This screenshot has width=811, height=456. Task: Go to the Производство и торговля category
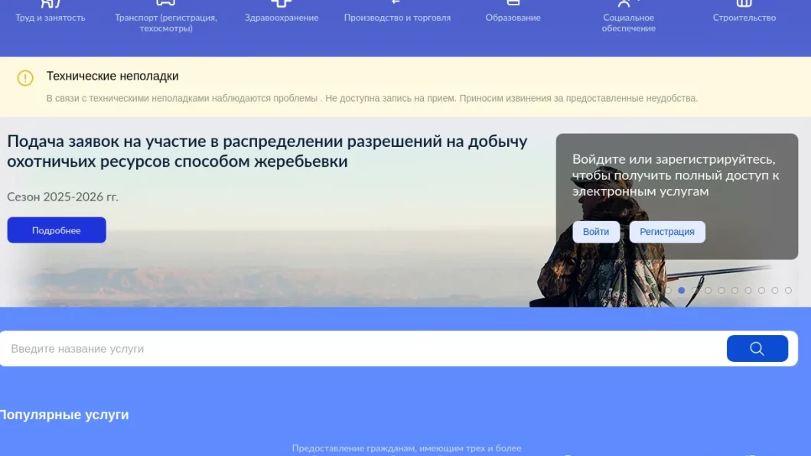tap(397, 17)
